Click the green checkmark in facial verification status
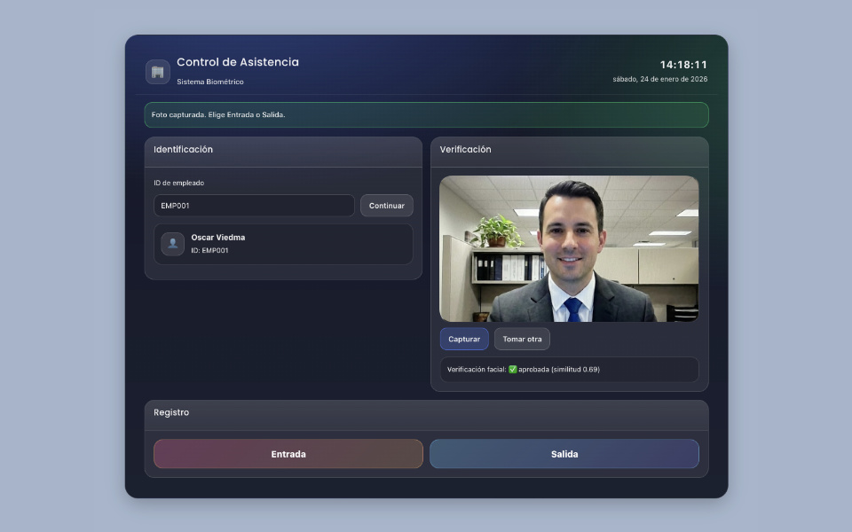Viewport: 852px width, 532px height. (x=512, y=369)
